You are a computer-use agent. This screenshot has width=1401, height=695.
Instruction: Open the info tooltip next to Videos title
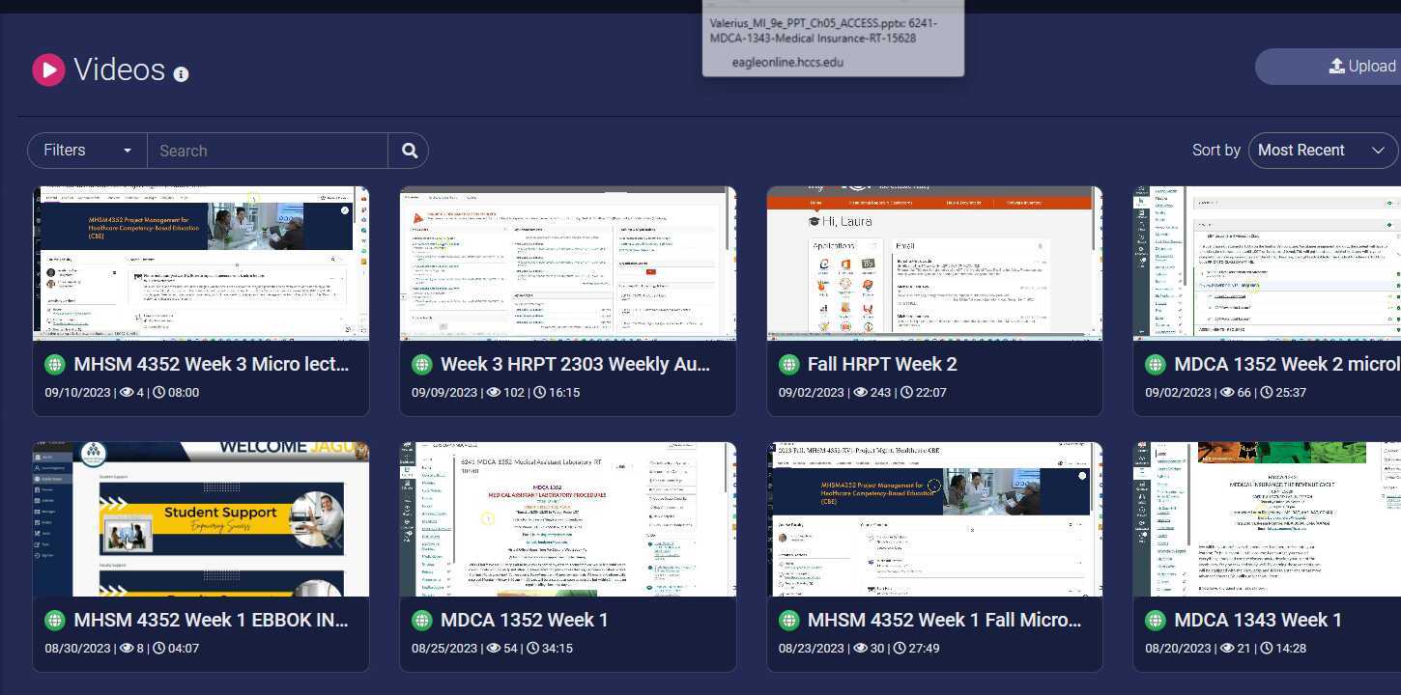[181, 74]
